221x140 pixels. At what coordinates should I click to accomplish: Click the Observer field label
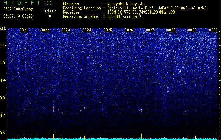(71, 4)
